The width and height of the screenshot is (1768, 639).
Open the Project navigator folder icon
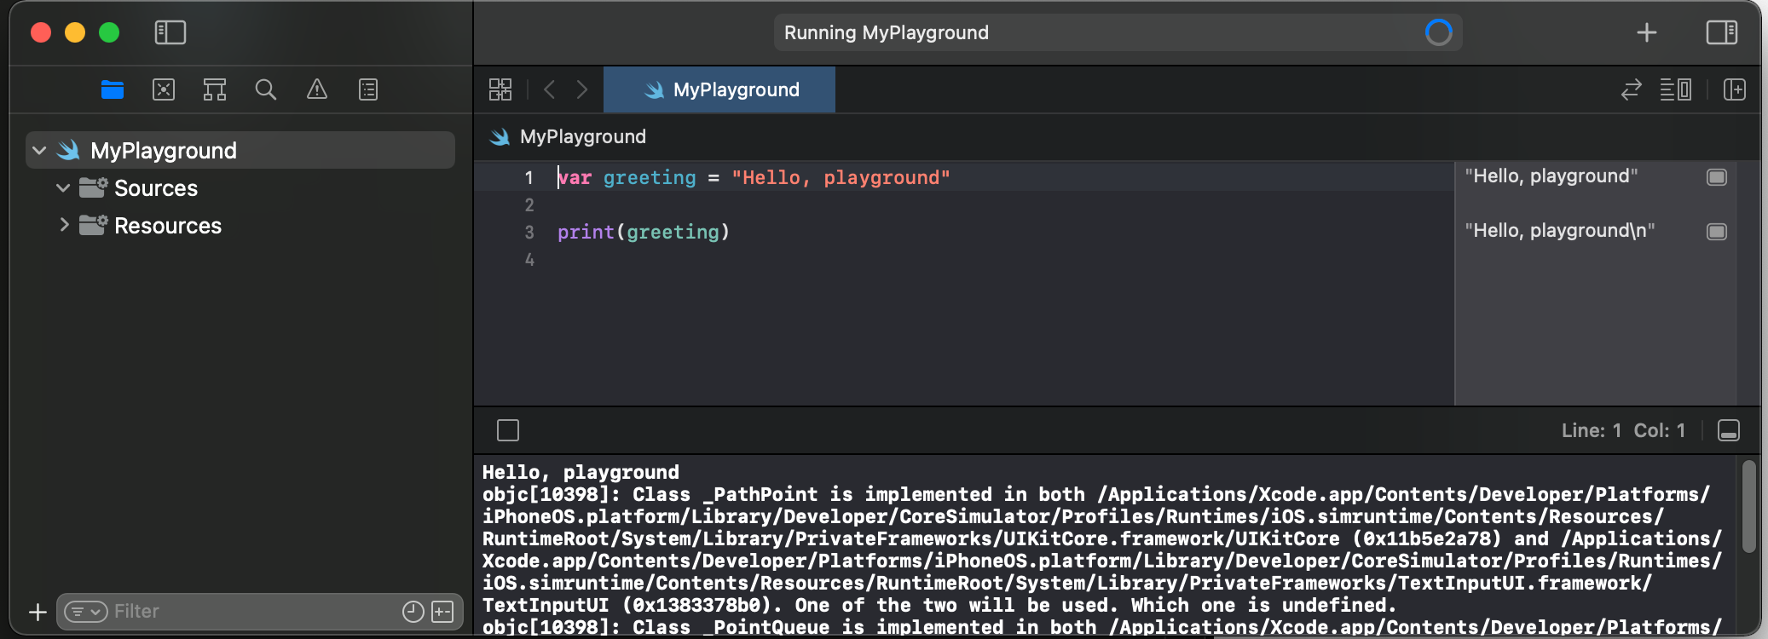point(113,89)
